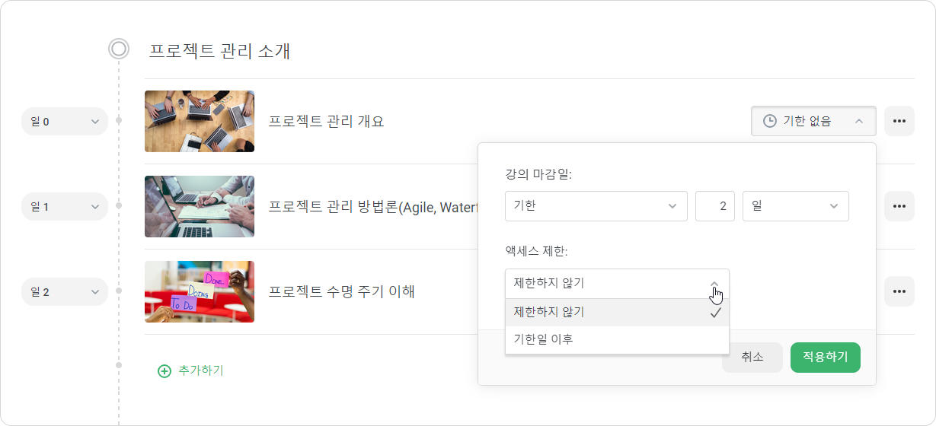Click the section circle marker beside 프로젝트 관리 소개

pyautogui.click(x=119, y=49)
